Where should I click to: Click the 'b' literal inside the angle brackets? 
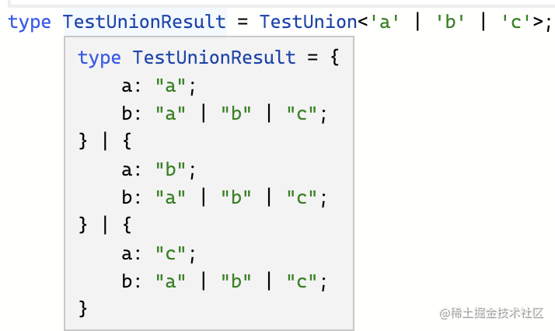click(449, 22)
